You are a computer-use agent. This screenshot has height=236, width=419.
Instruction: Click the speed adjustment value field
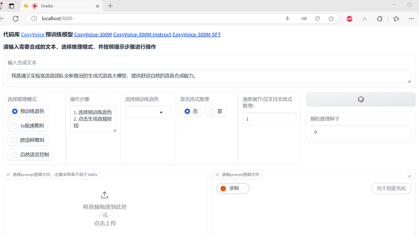click(269, 119)
